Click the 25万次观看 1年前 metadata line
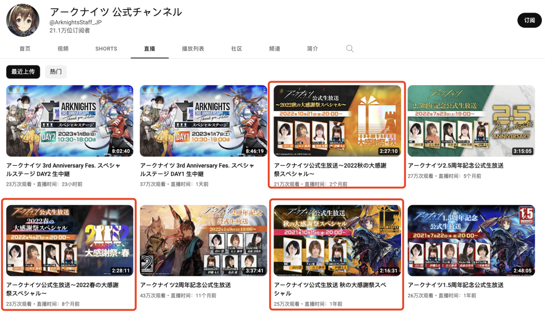This screenshot has height=312, width=545. pos(308,304)
